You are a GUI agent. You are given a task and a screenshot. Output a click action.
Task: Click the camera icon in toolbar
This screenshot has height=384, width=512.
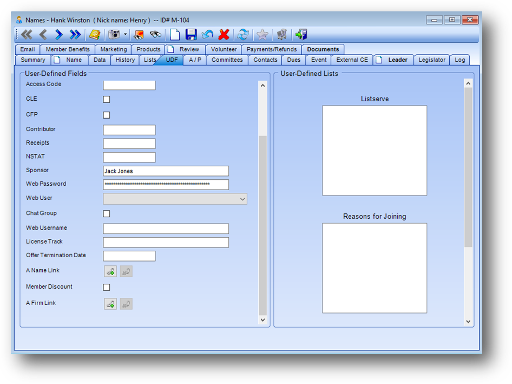coord(114,34)
